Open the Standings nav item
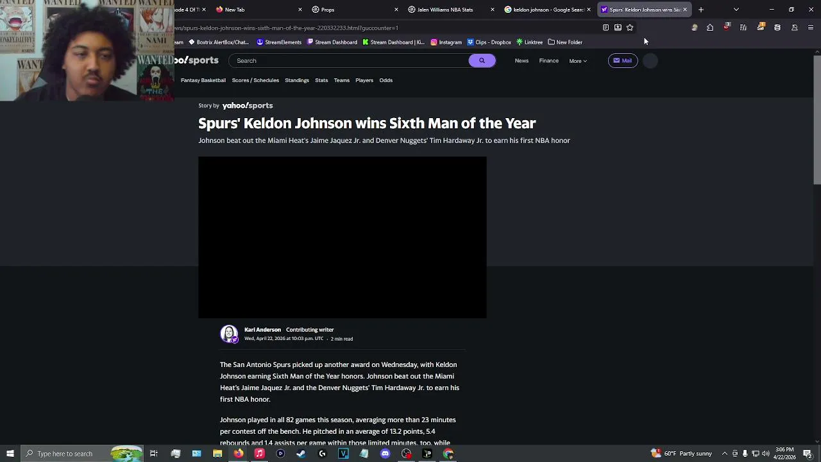The height and width of the screenshot is (462, 821). (x=297, y=80)
